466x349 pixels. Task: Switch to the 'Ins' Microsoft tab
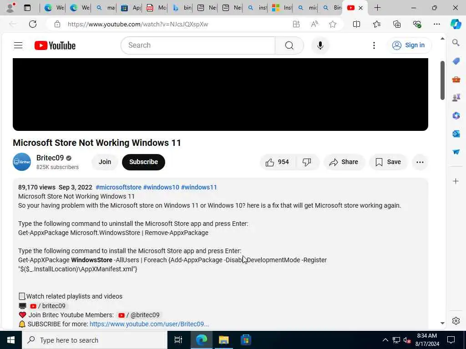[281, 8]
